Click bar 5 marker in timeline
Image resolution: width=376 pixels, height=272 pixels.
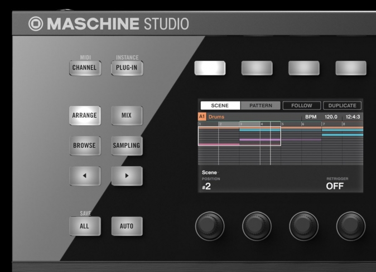coord(283,124)
